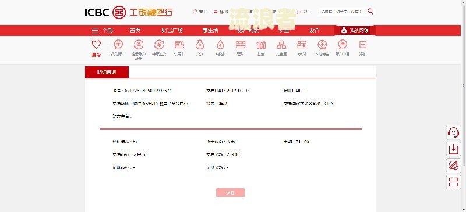Image resolution: width=466 pixels, height=212 pixels.
Task: Click the pink return button at bottom
Action: [x=230, y=192]
